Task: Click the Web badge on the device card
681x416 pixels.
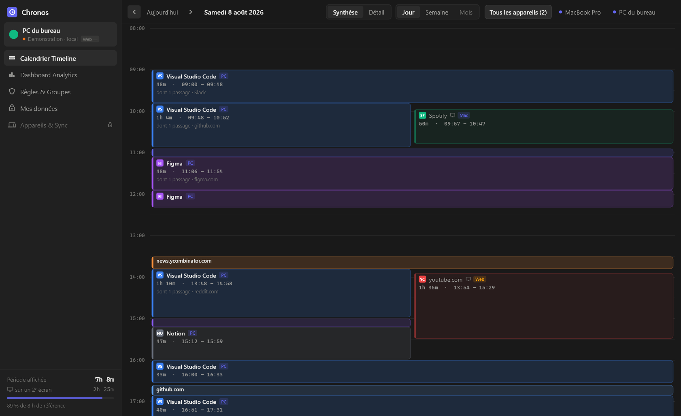Action: [90, 39]
